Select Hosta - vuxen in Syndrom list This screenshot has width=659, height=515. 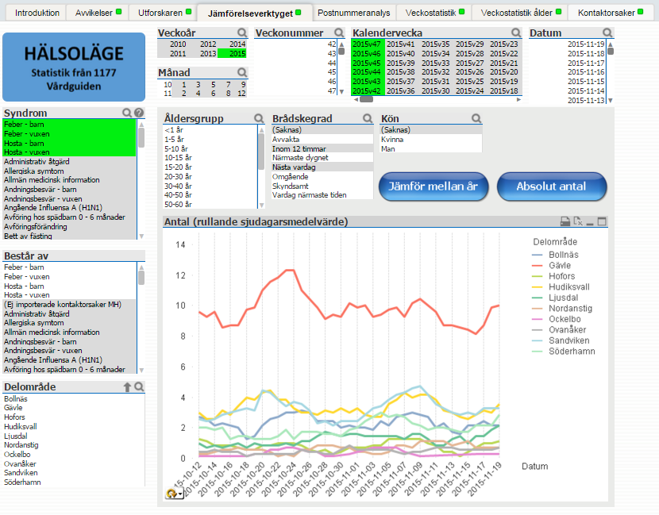(69, 152)
